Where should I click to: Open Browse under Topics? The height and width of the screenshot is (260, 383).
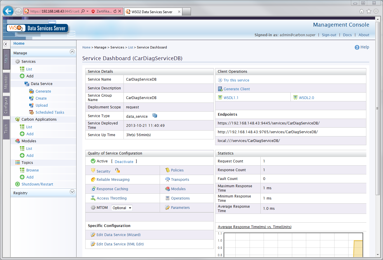pyautogui.click(x=32, y=170)
